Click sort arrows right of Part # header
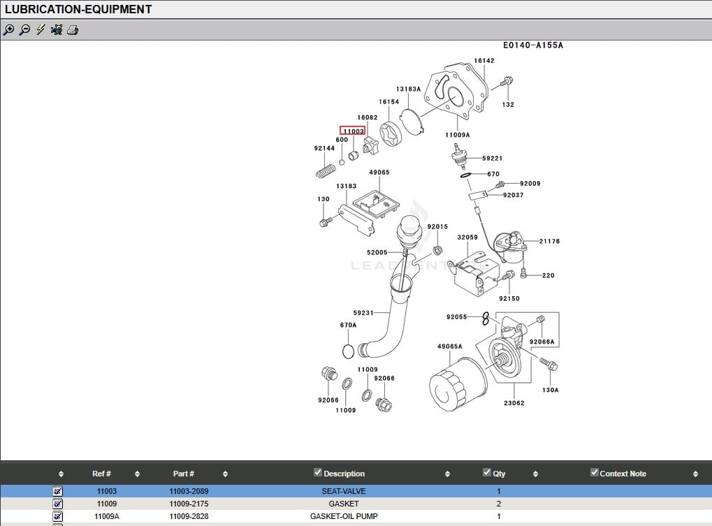 [225, 474]
